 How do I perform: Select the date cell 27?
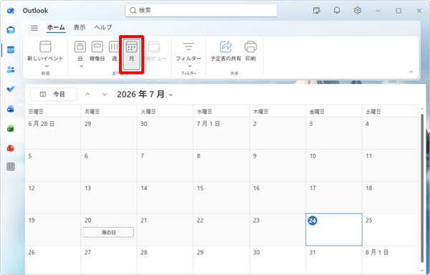click(x=109, y=260)
